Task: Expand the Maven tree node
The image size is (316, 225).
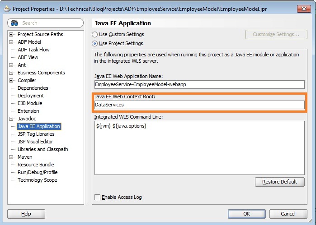Action: [11, 157]
